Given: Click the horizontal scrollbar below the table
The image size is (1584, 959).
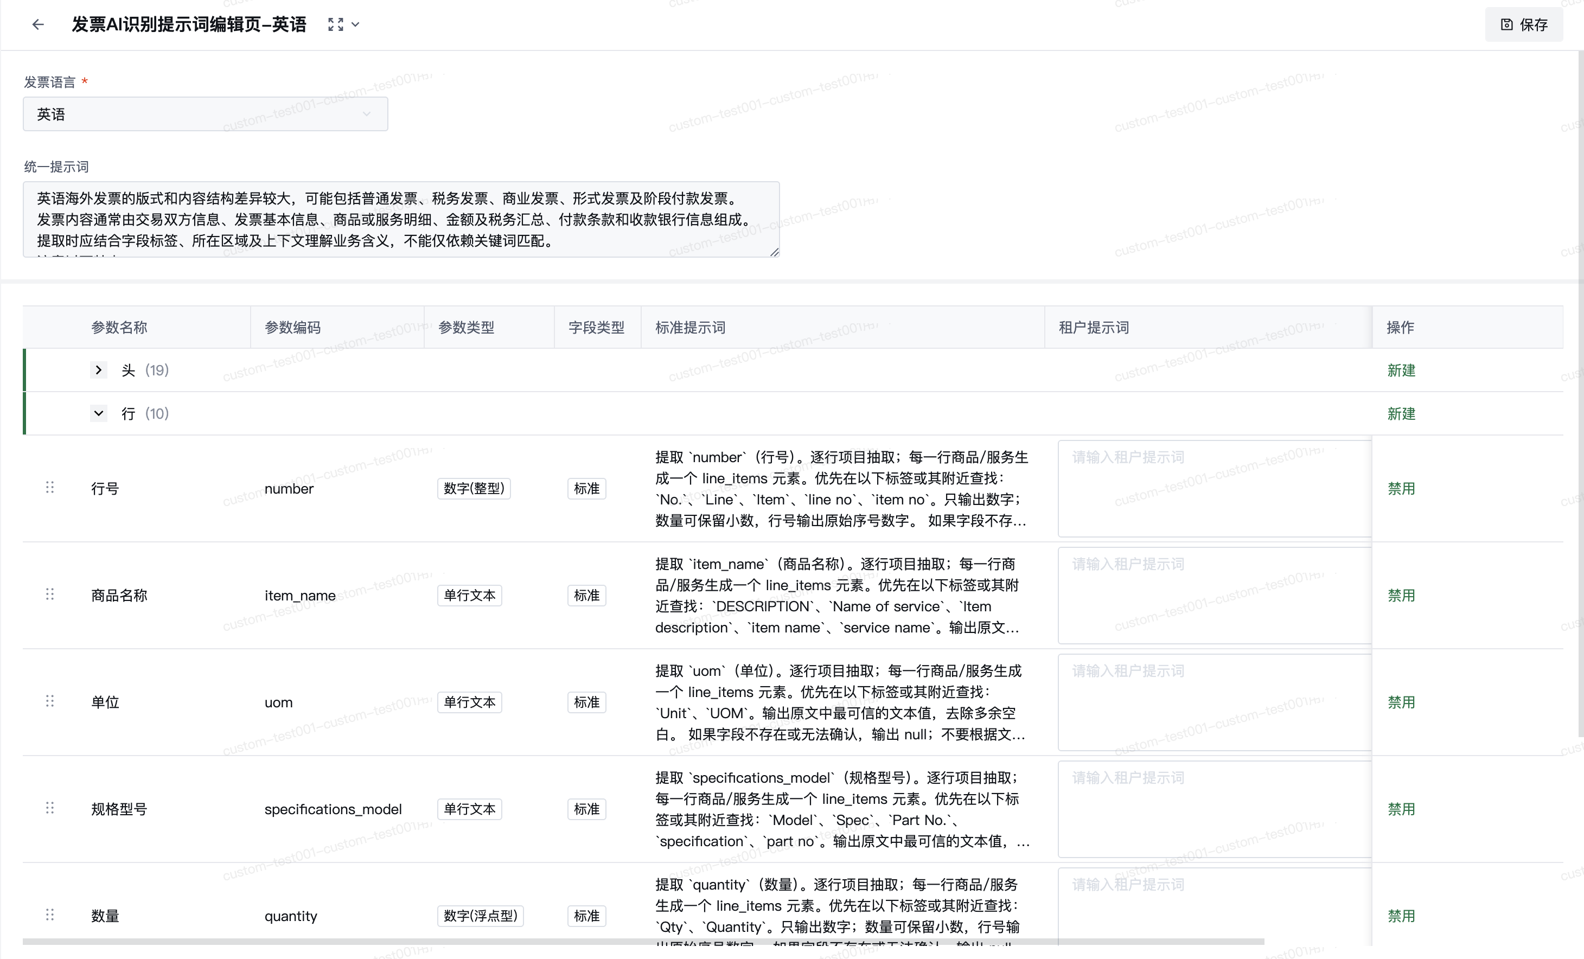Looking at the screenshot, I should point(643,942).
